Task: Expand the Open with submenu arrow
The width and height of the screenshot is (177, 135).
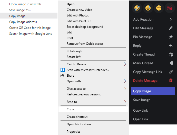Action: tap(125, 81)
